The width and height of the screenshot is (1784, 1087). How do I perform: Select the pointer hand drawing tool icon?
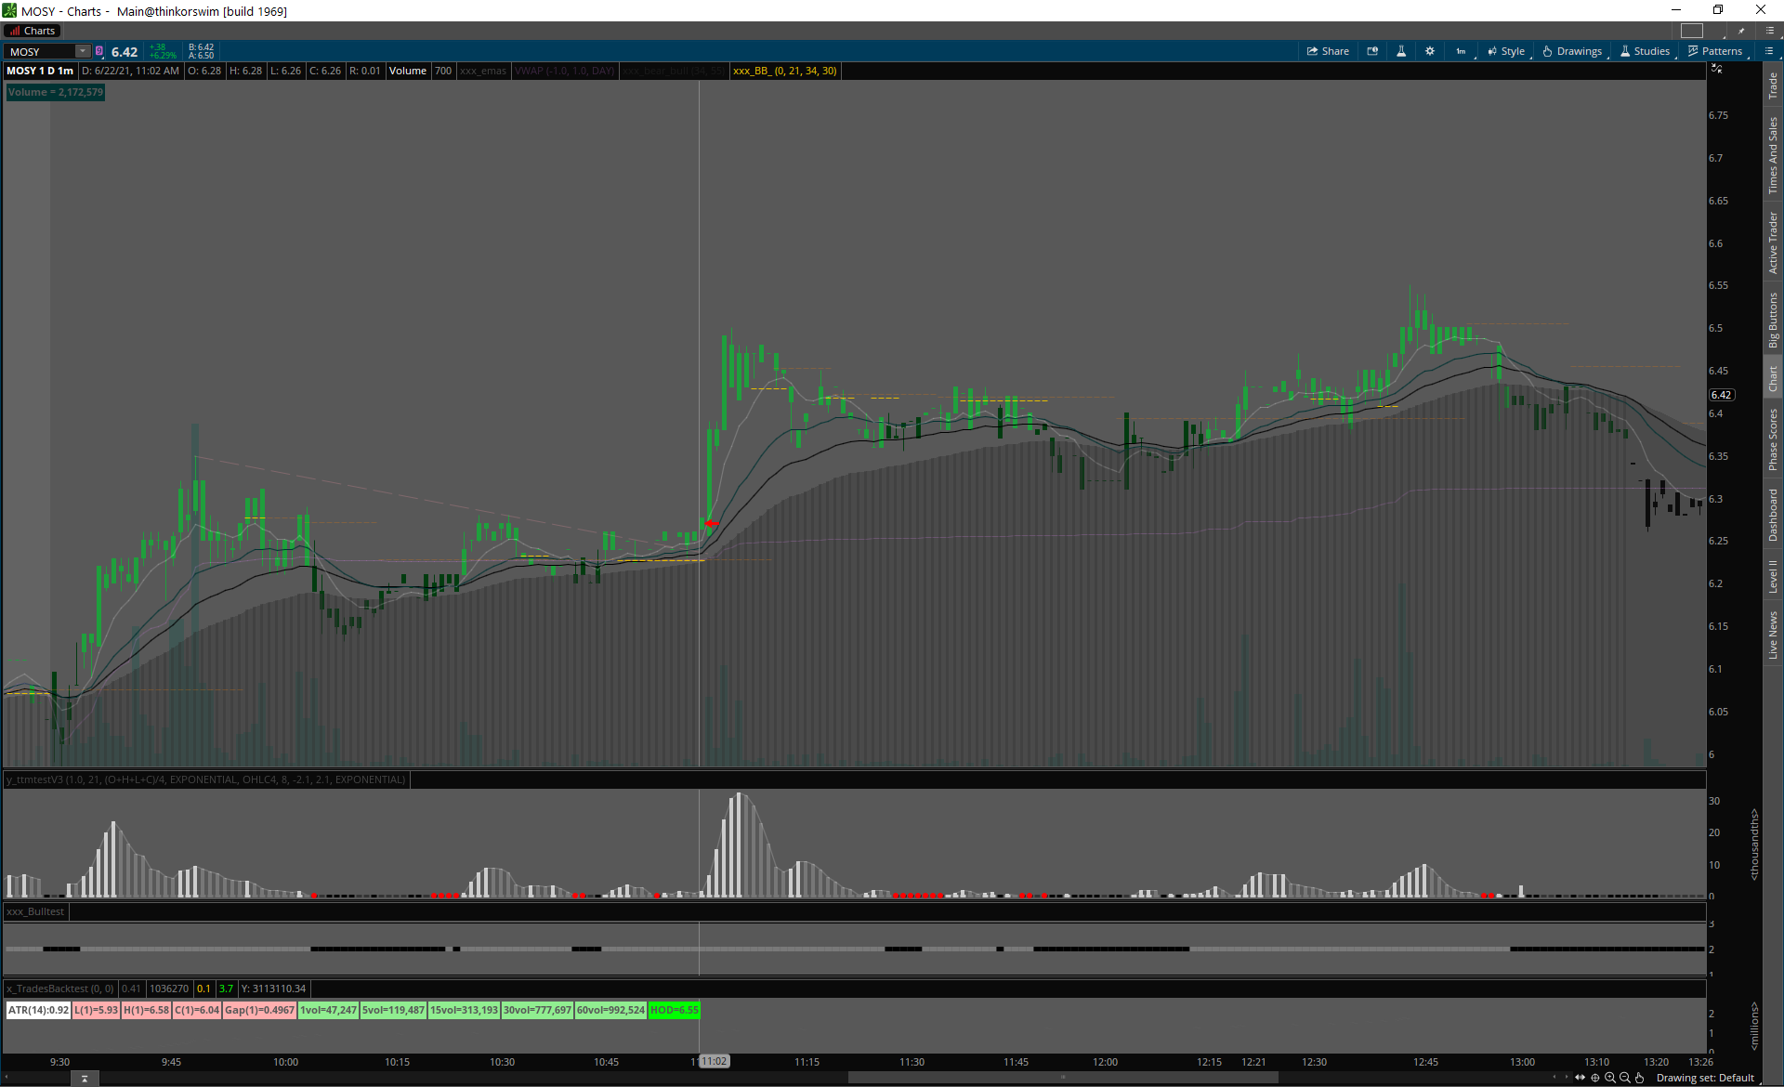click(x=1640, y=1078)
